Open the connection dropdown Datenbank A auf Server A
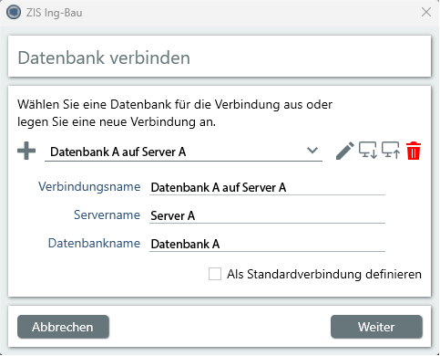 click(x=183, y=152)
